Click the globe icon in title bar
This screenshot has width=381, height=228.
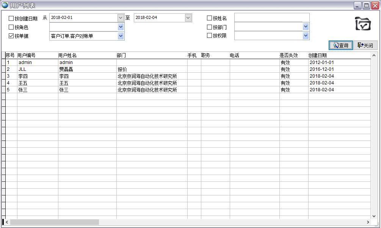tap(5, 5)
